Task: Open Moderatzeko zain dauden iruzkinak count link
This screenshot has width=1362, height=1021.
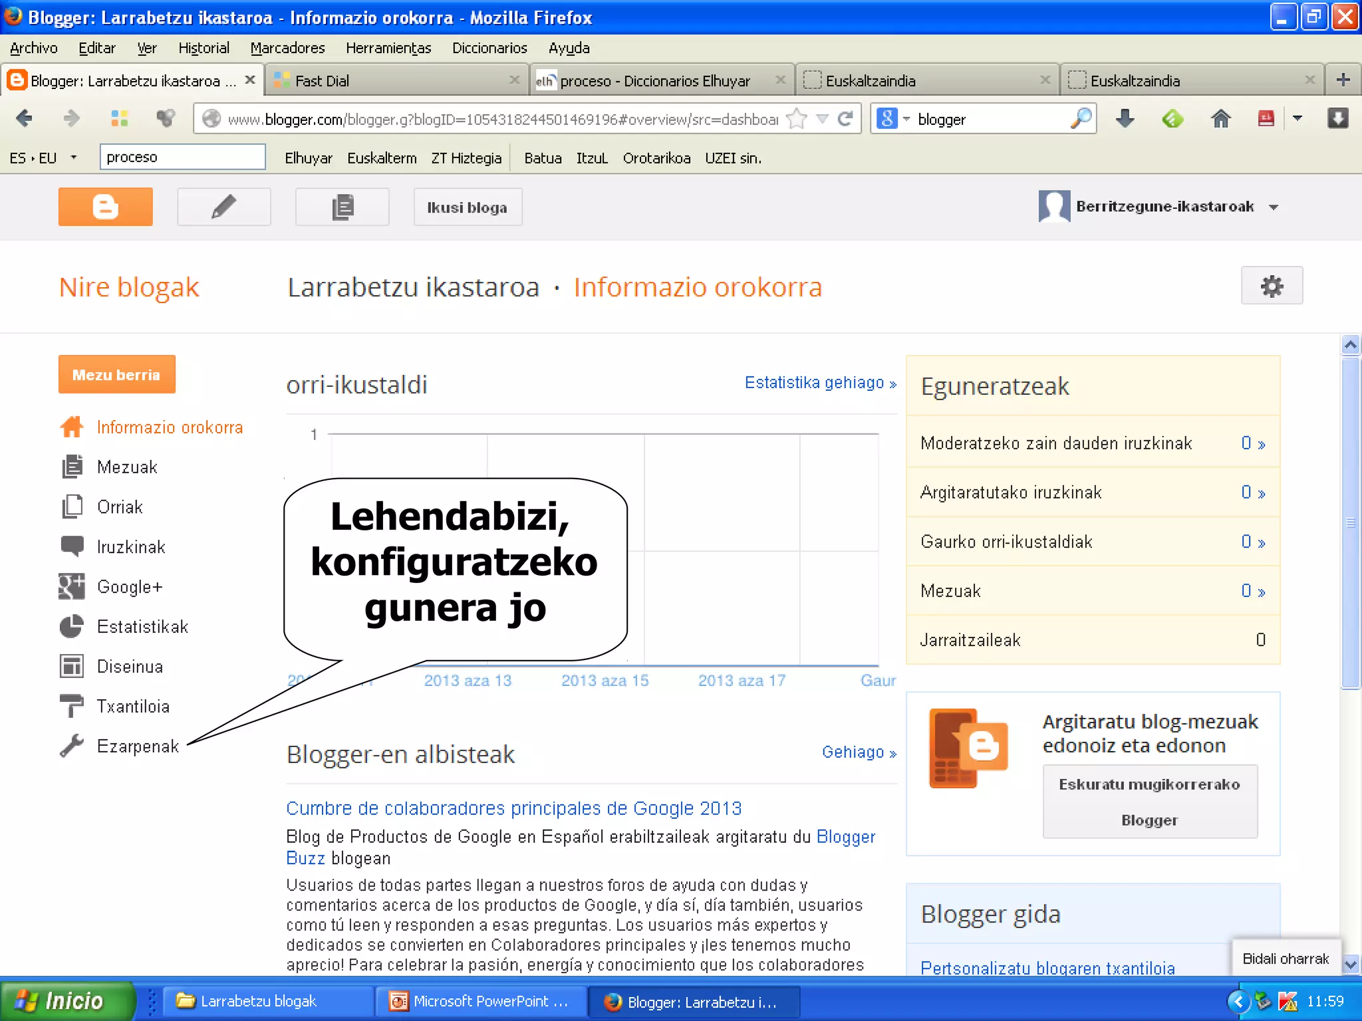Action: (x=1253, y=443)
